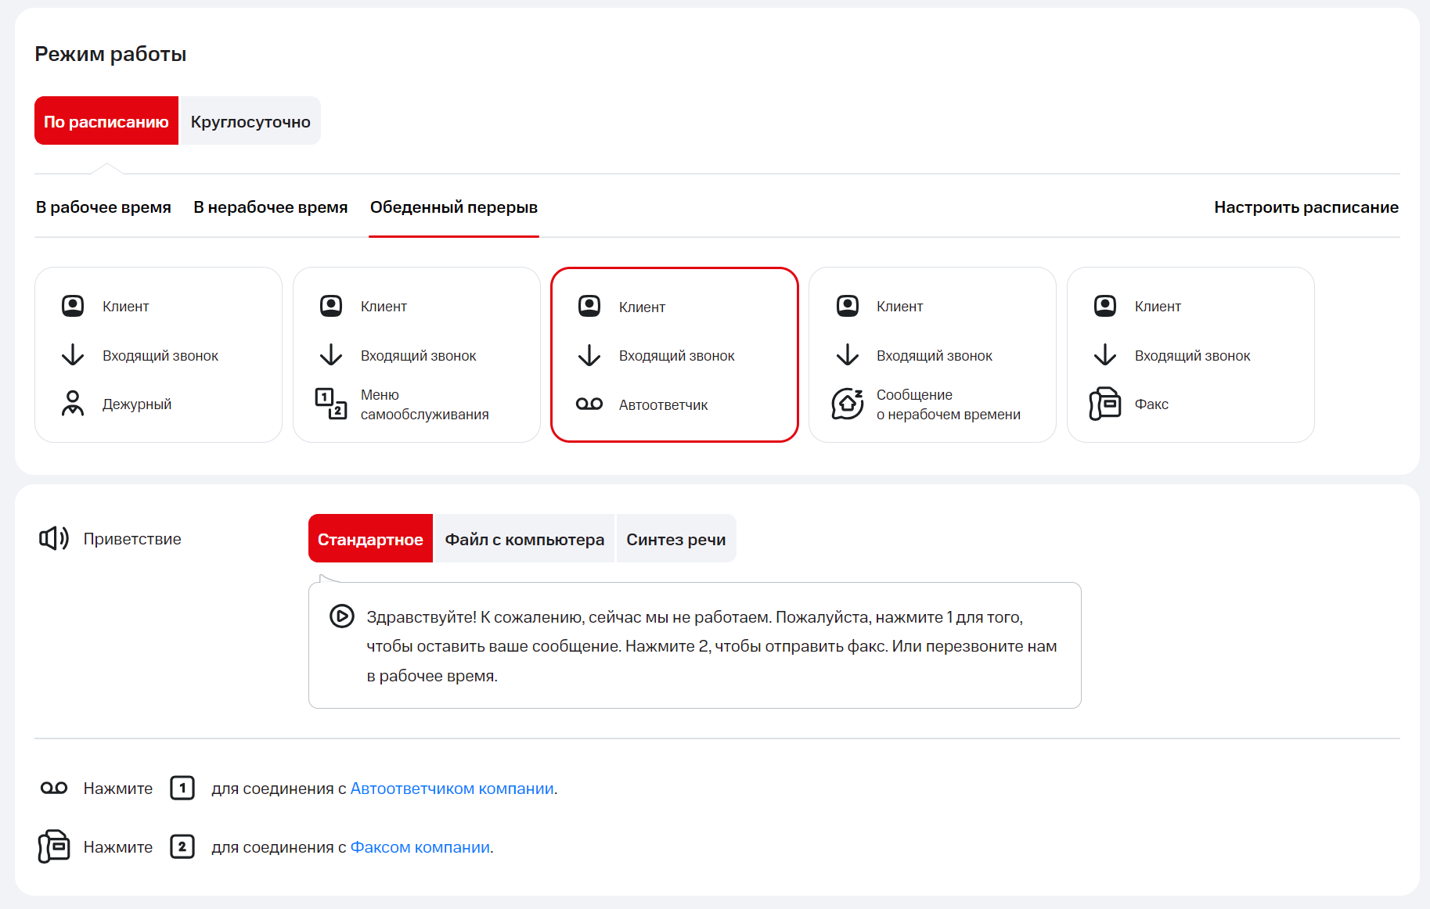Select the Стандартное greeting option

click(370, 539)
